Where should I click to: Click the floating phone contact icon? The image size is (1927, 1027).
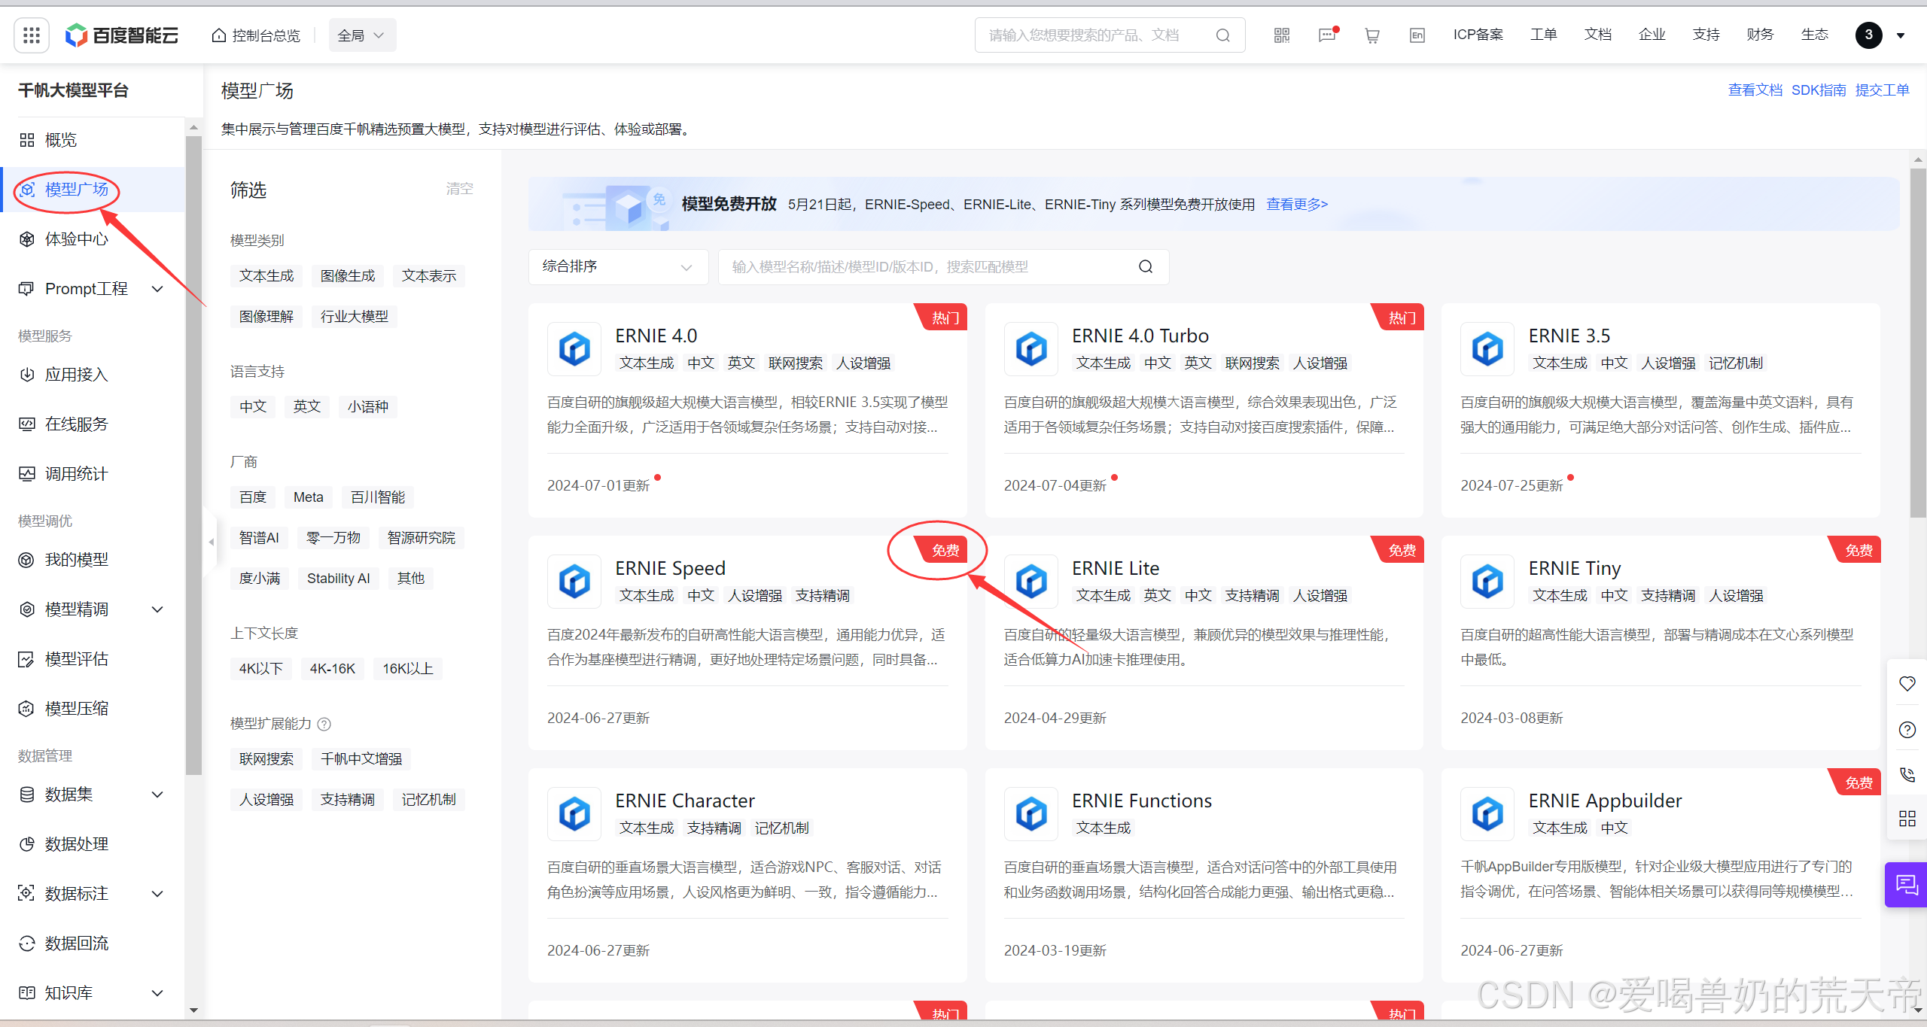1907,774
